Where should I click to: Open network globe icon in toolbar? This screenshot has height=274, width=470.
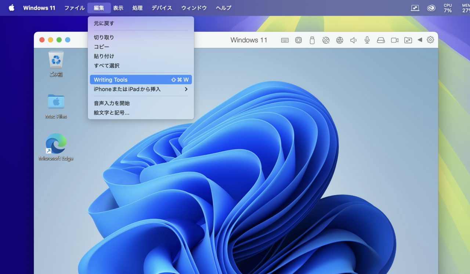(x=340, y=40)
